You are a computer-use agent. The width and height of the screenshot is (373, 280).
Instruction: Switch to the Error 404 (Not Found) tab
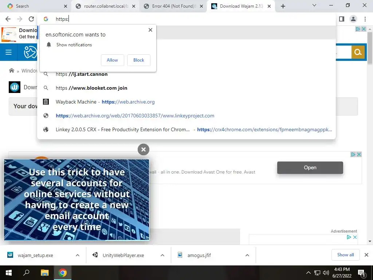pyautogui.click(x=173, y=6)
